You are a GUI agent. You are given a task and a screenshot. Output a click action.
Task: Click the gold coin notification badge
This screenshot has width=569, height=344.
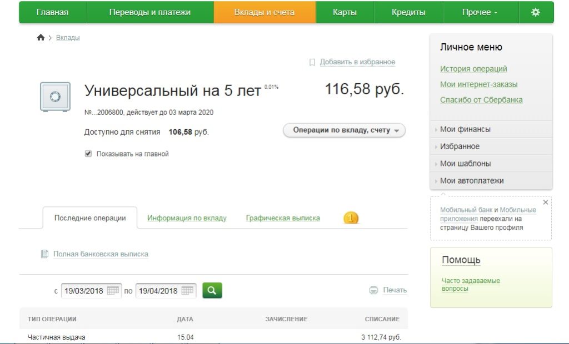click(351, 218)
